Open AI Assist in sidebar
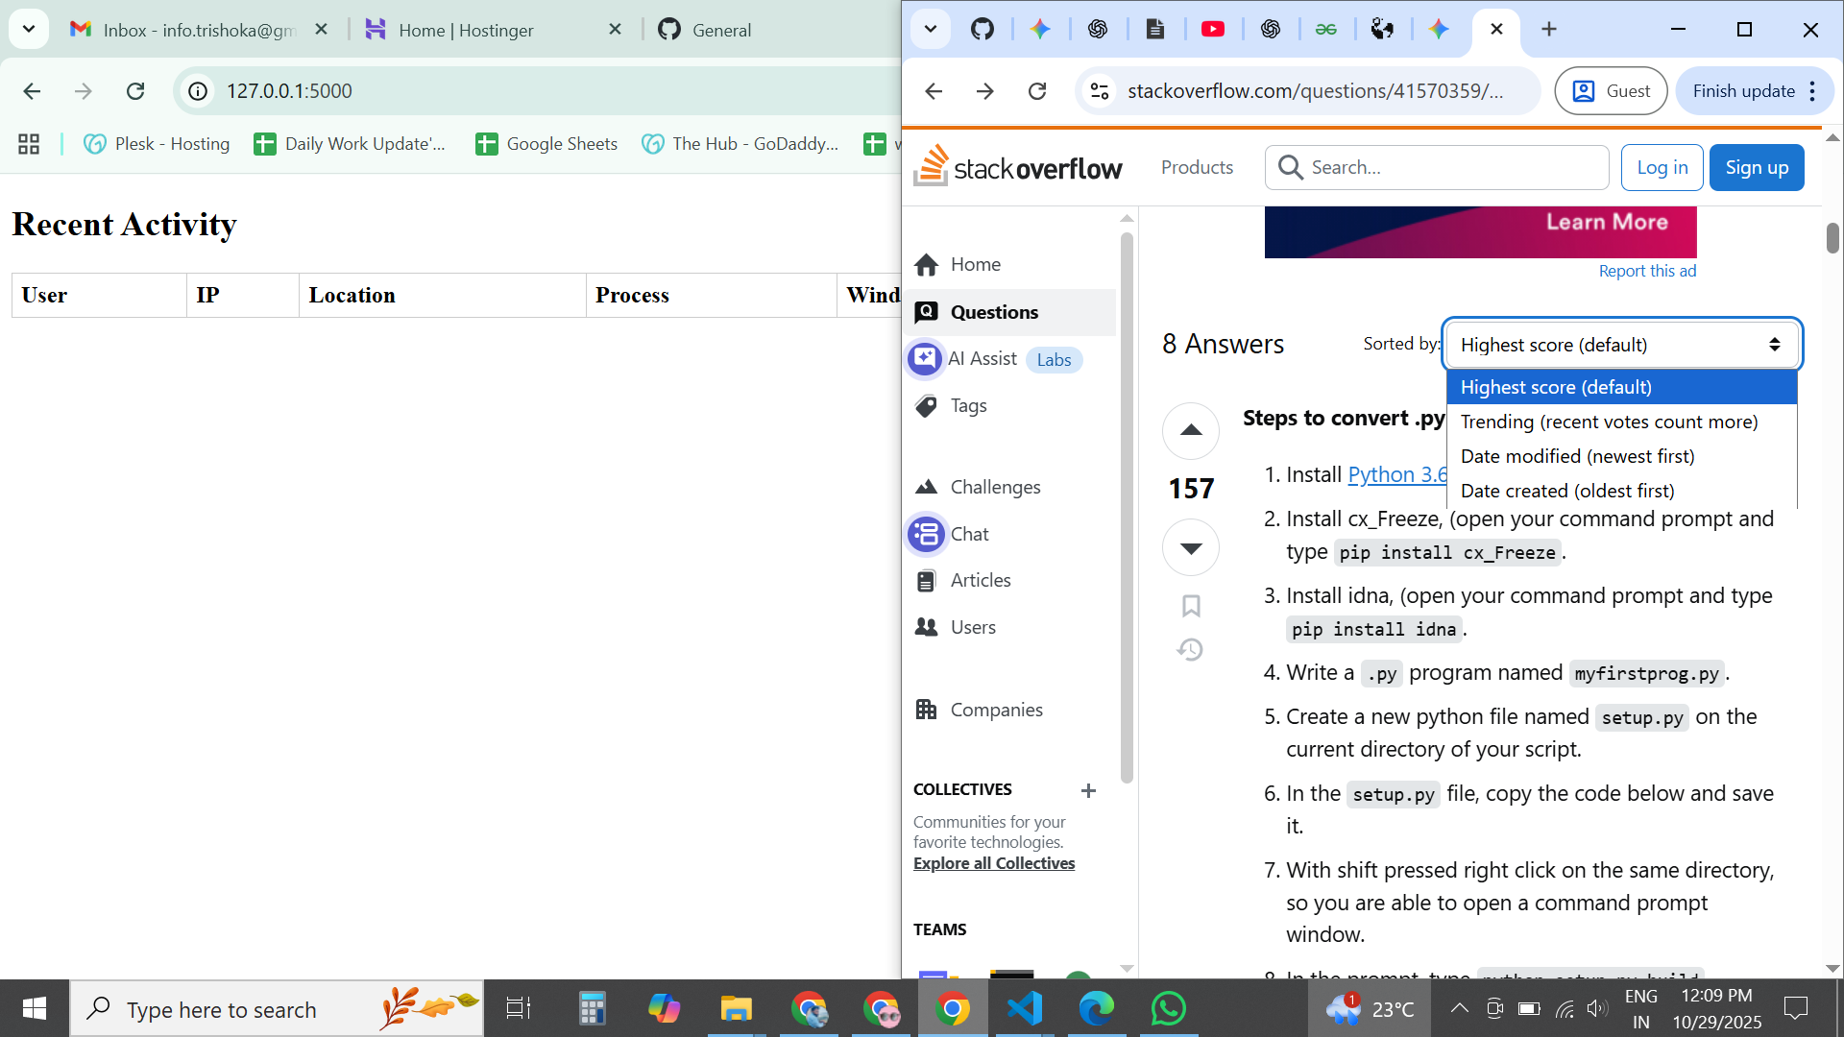This screenshot has width=1844, height=1037. 983,359
